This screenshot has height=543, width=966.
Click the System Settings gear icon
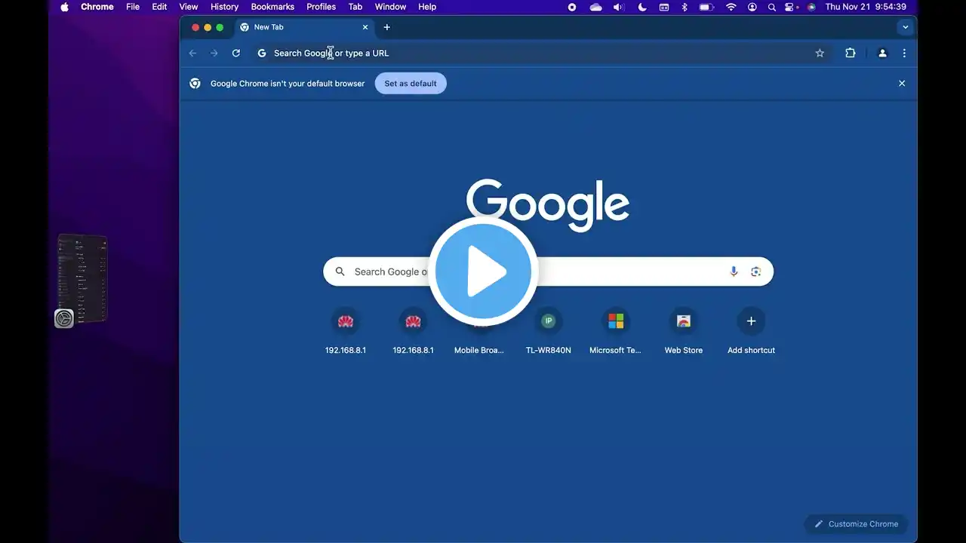pyautogui.click(x=64, y=318)
